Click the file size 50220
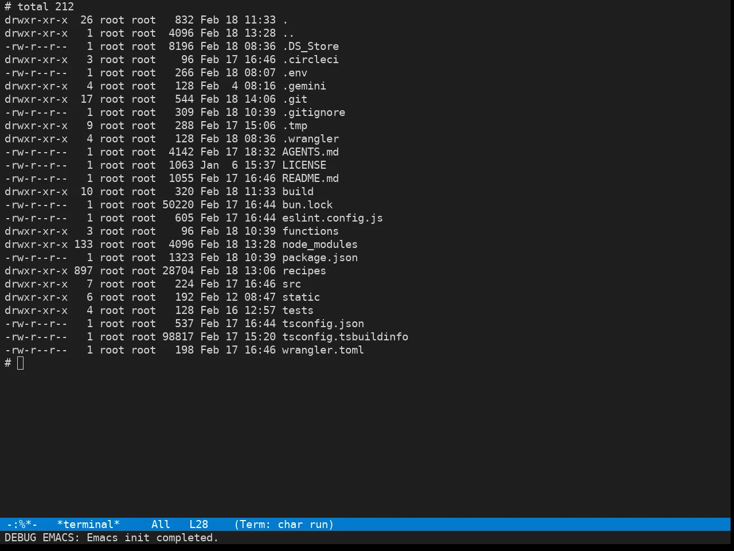734x551 pixels. click(178, 205)
